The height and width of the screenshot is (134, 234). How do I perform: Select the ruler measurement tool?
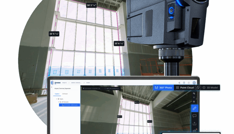point(195,108)
